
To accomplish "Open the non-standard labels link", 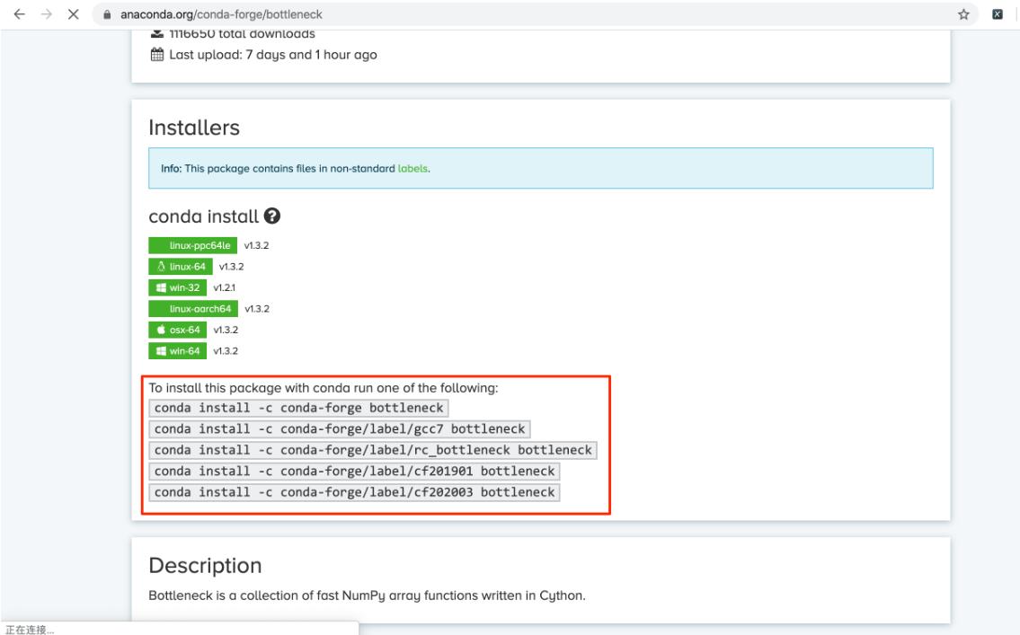I will pyautogui.click(x=412, y=168).
